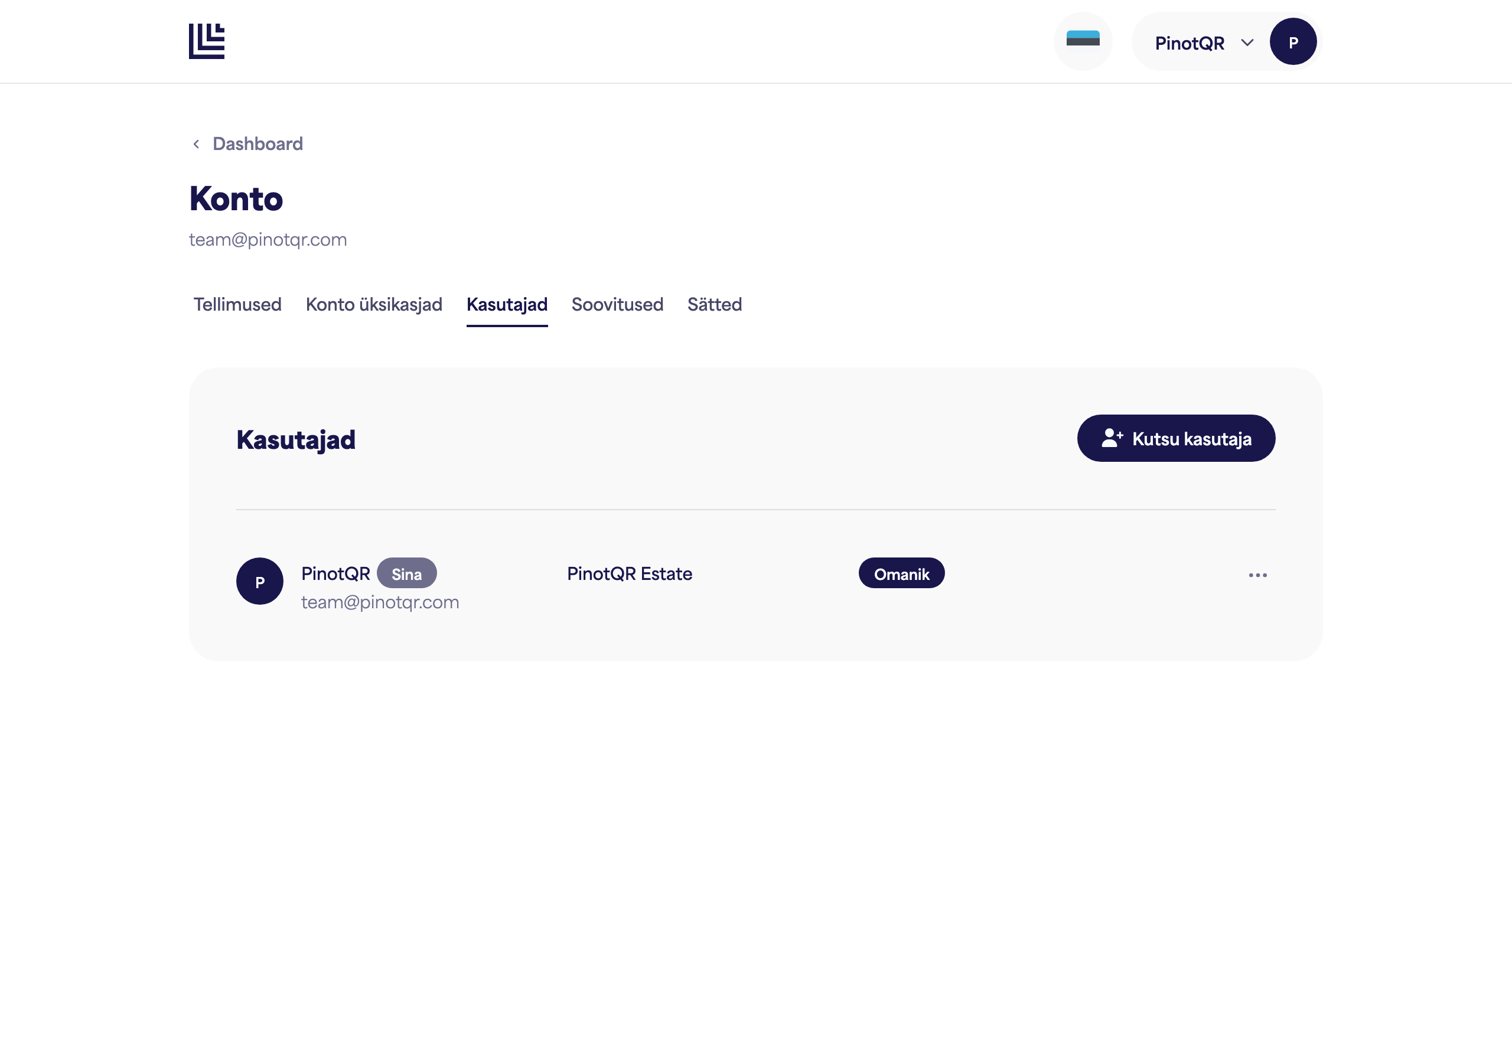Click PinotQR Estate in user row
The width and height of the screenshot is (1512, 1063).
click(x=629, y=573)
